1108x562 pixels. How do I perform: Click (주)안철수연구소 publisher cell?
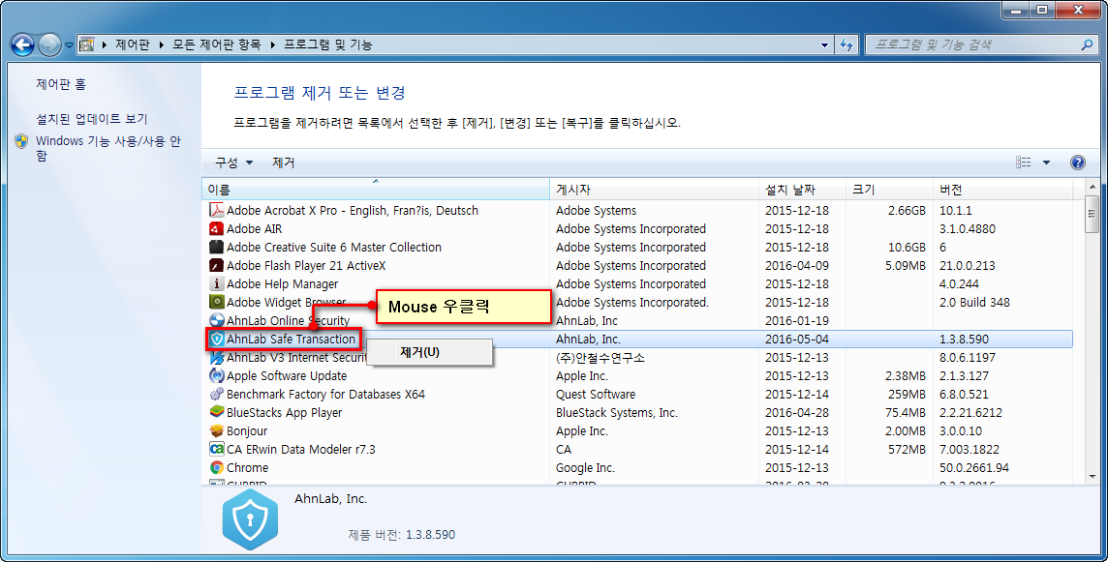click(600, 357)
